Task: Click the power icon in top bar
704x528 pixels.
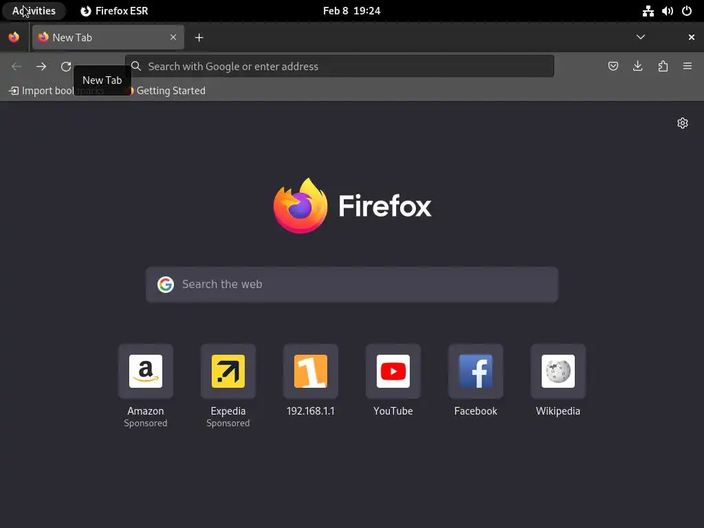Action: pos(687,11)
